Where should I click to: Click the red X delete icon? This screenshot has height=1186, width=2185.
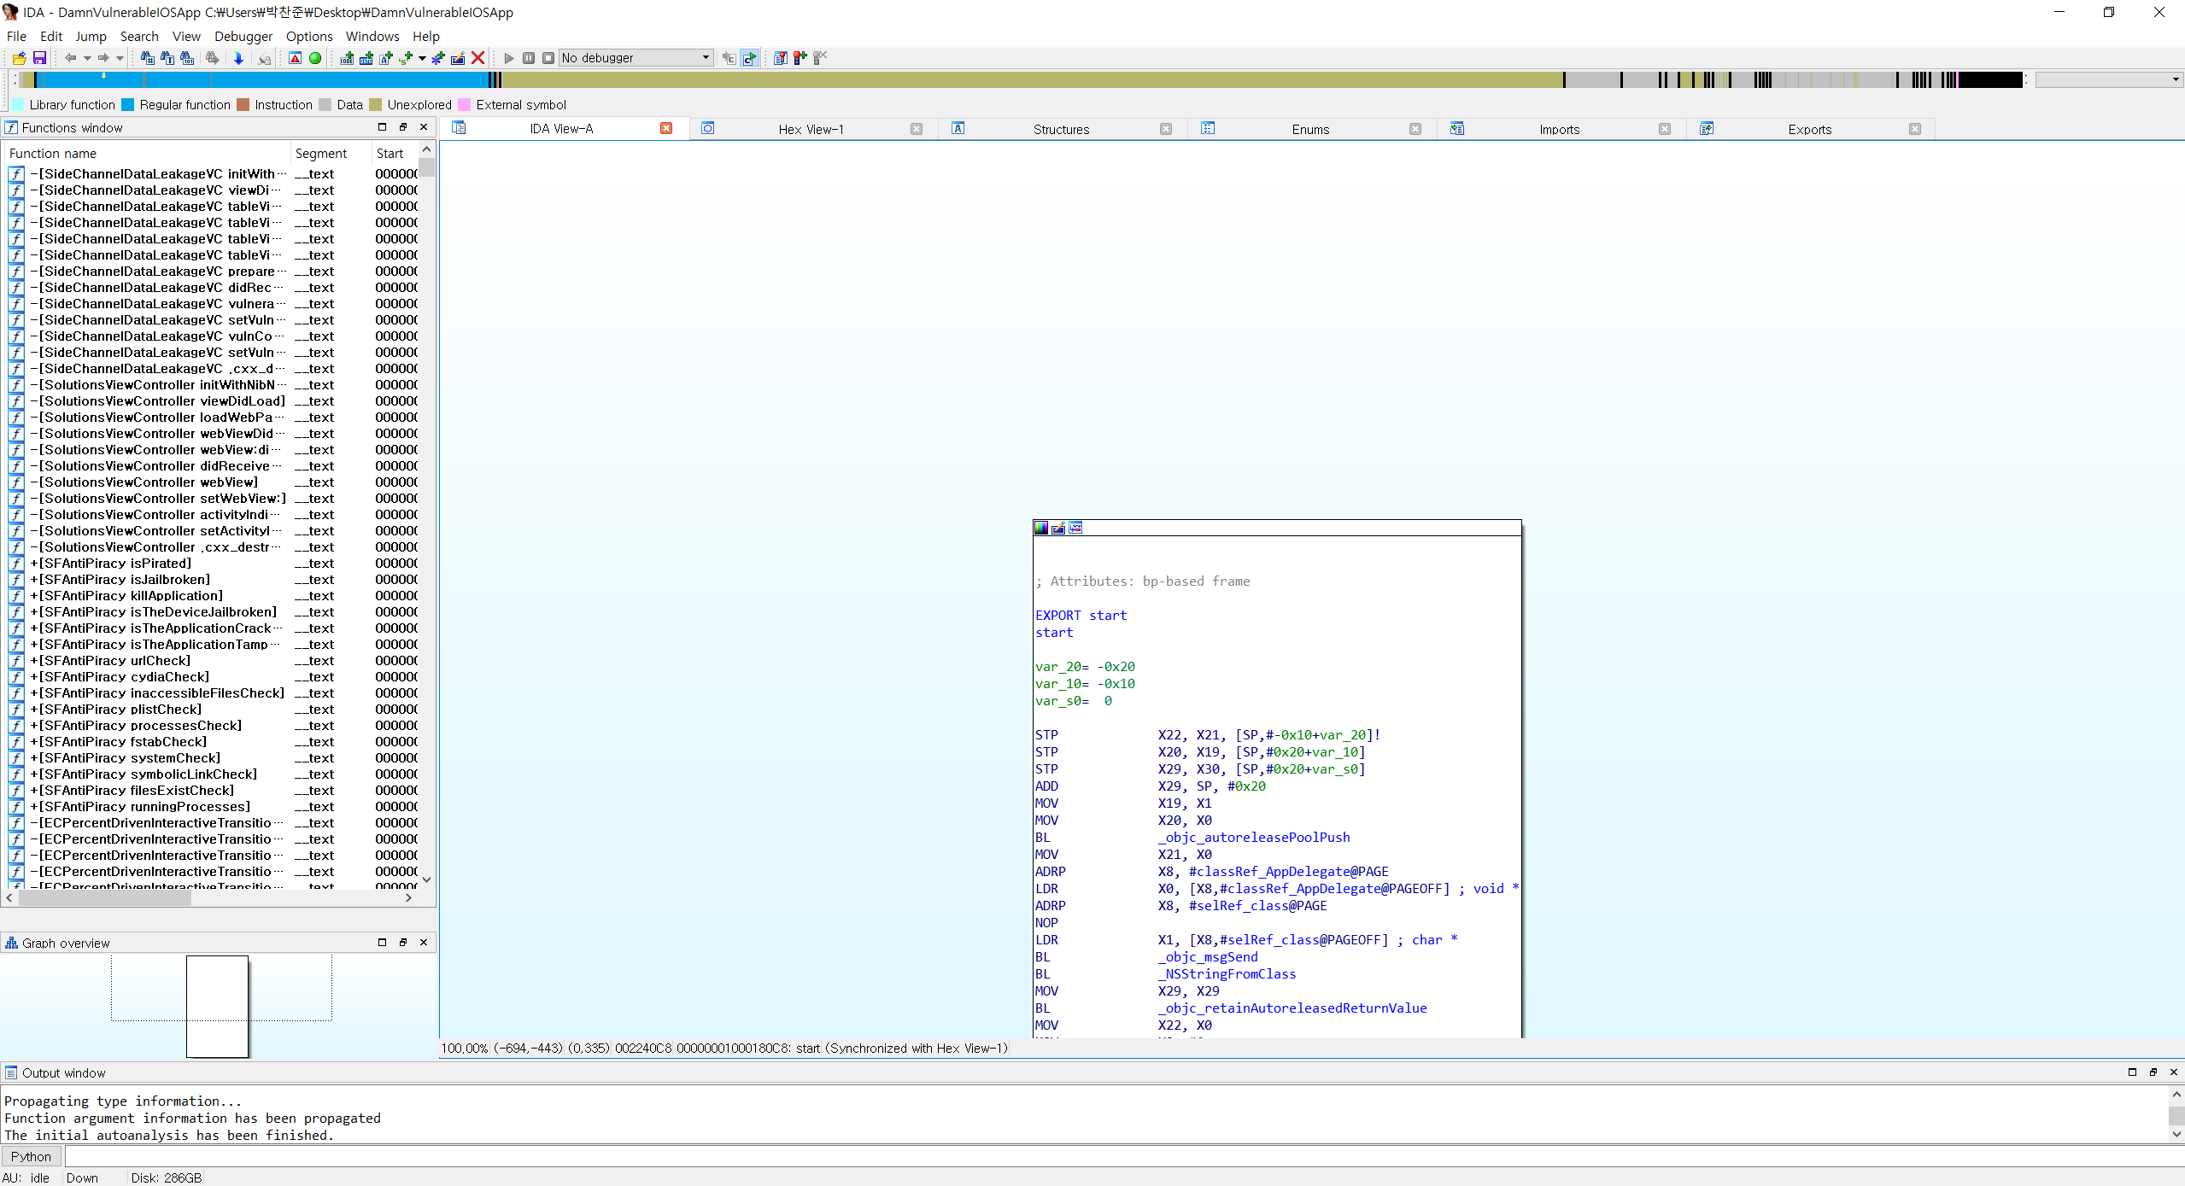tap(478, 58)
